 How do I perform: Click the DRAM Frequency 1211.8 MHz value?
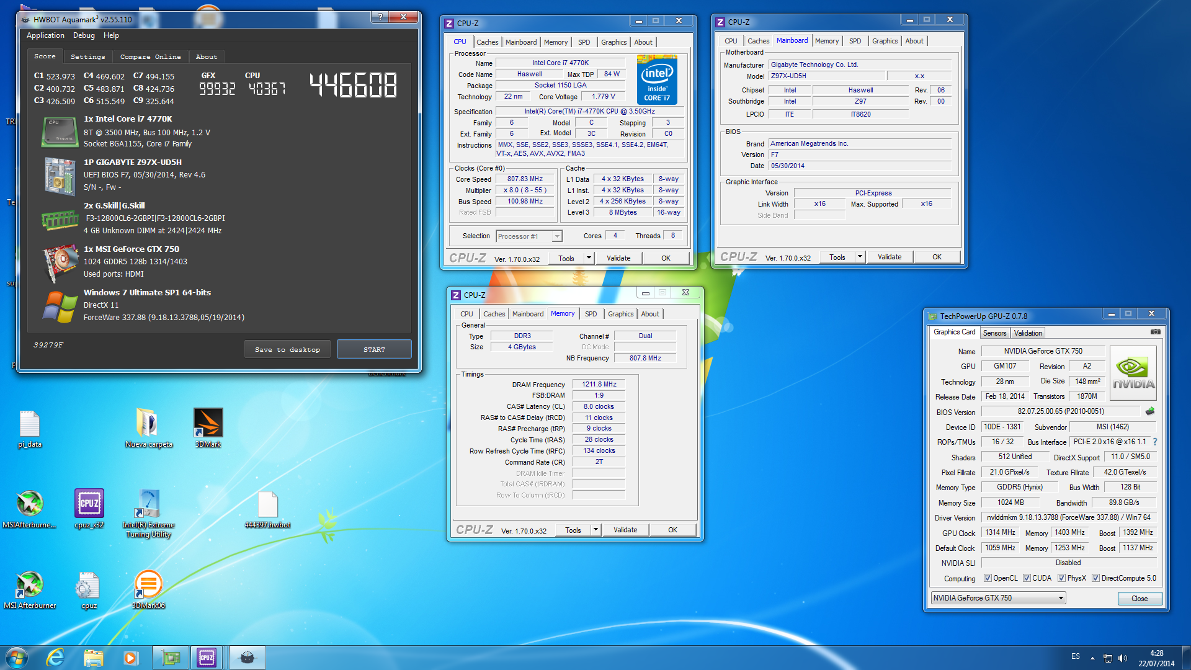pyautogui.click(x=599, y=384)
